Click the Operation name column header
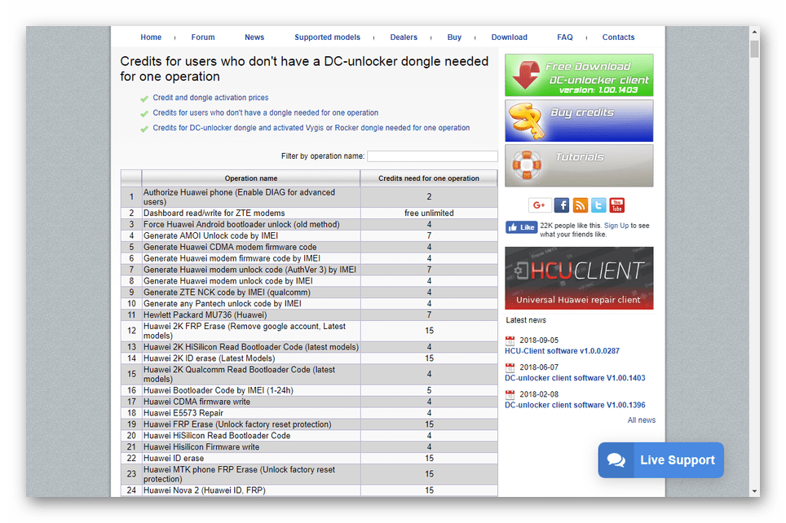This screenshot has height=523, width=786. click(x=250, y=178)
